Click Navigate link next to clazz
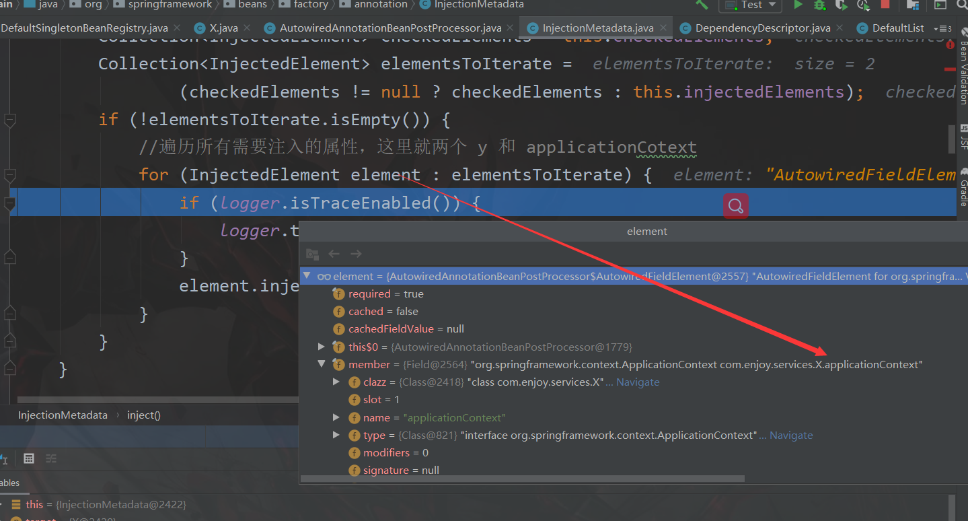 click(x=638, y=382)
